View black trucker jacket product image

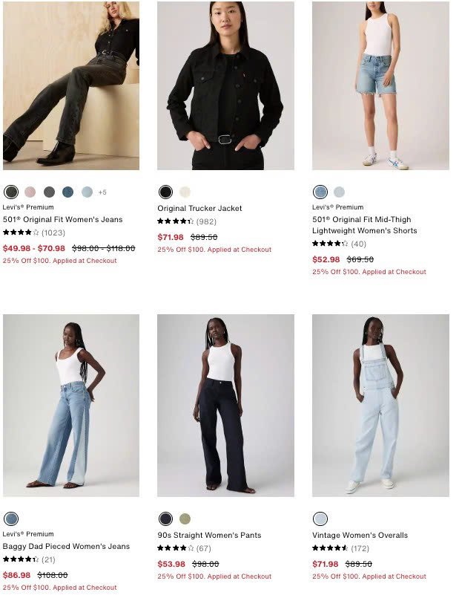pyautogui.click(x=225, y=85)
